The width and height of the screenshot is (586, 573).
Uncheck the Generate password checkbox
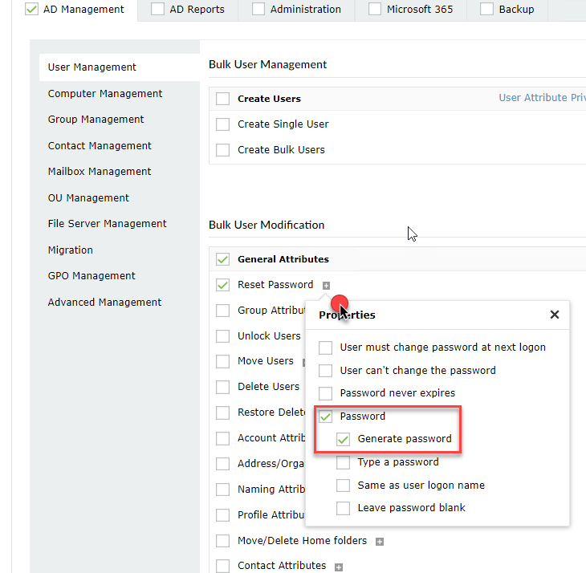pyautogui.click(x=344, y=439)
